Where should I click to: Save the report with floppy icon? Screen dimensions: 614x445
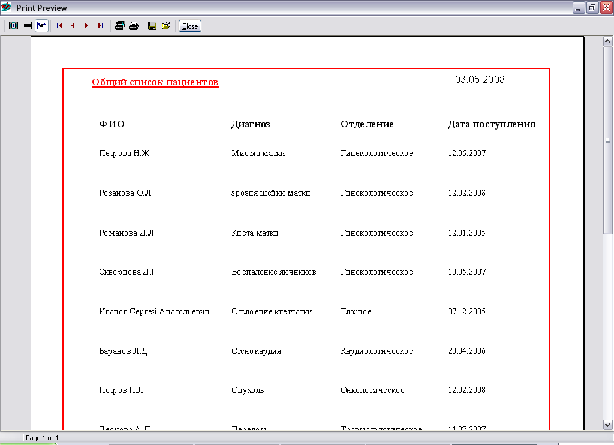(152, 26)
